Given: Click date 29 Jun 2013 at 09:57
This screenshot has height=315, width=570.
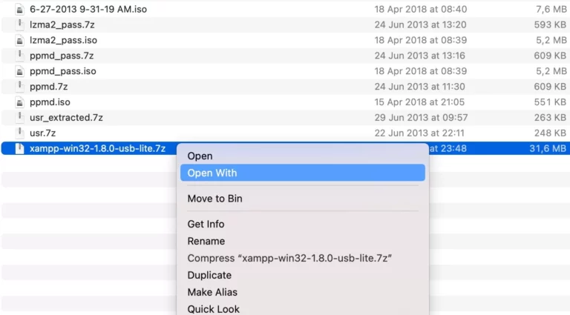Looking at the screenshot, I should (x=421, y=118).
